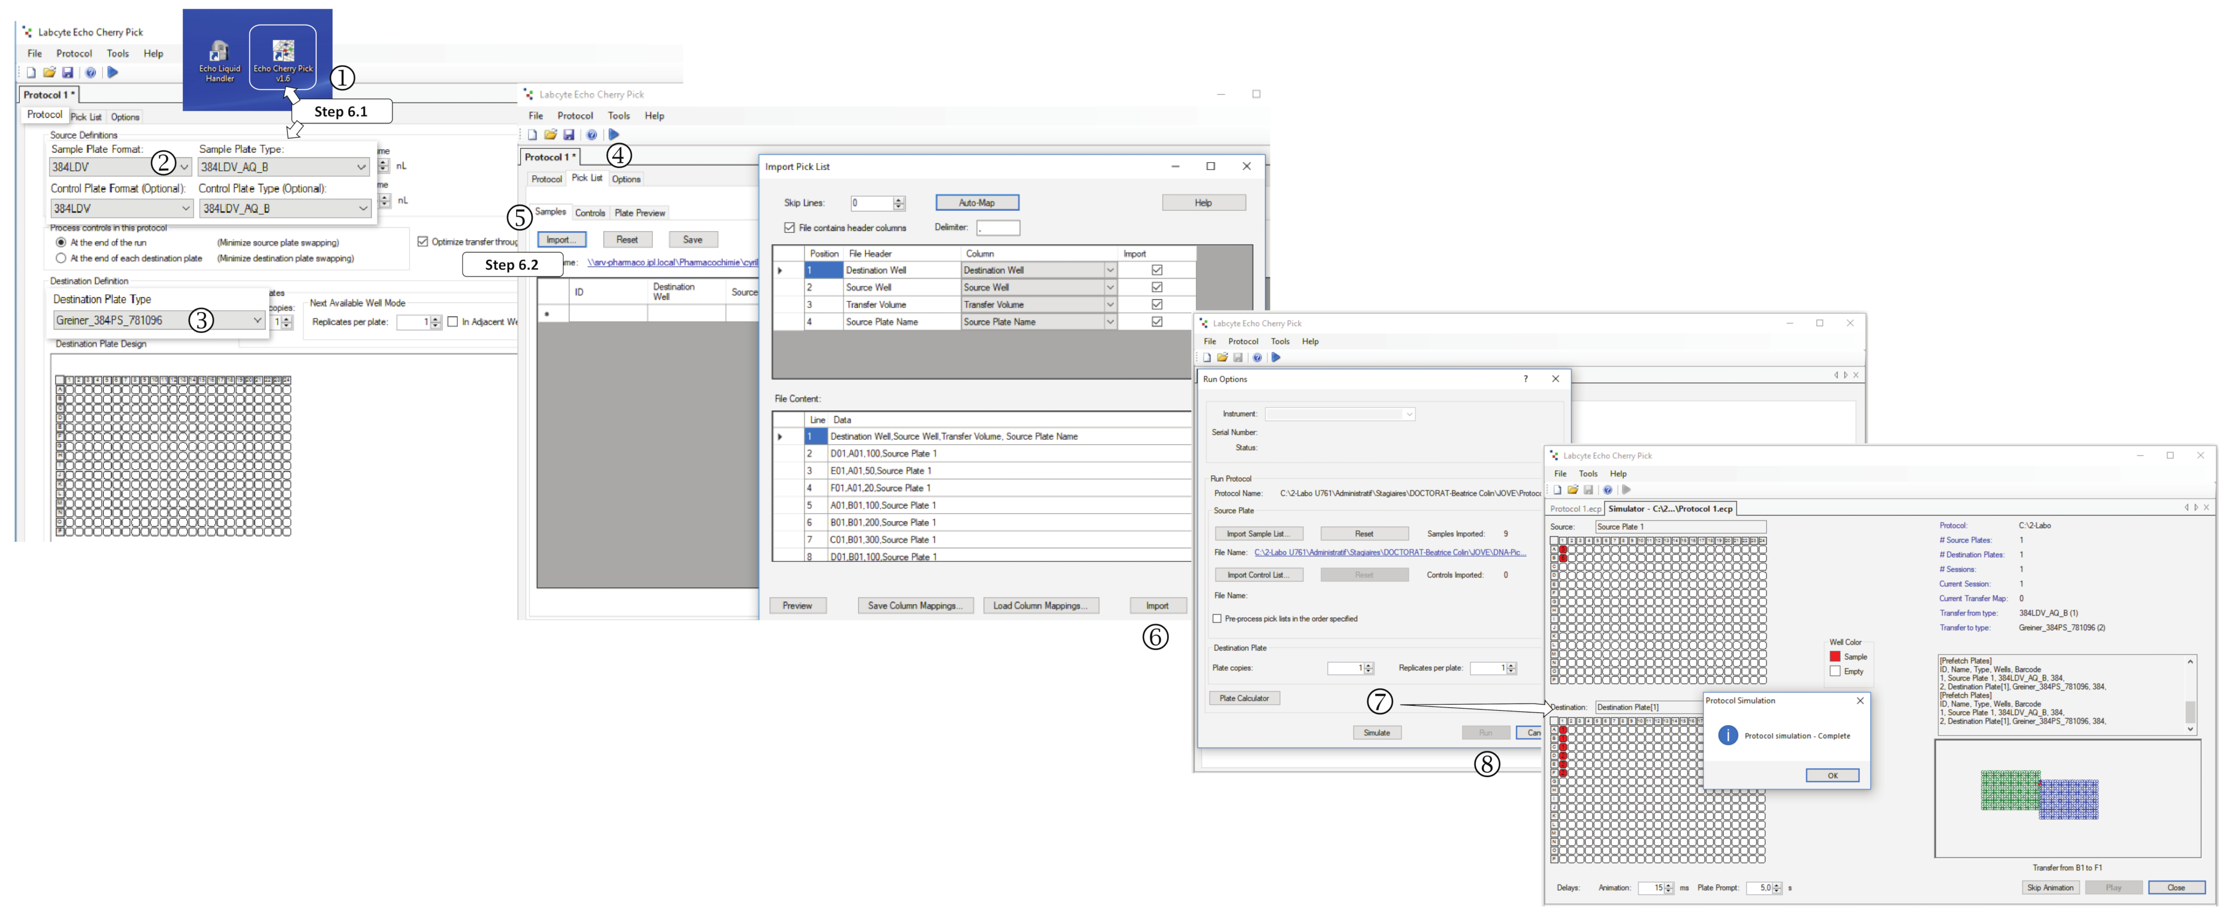This screenshot has width=2230, height=922.
Task: Open Destination Plate Type Greiner_384PS_781096 dropdown
Action: [257, 321]
